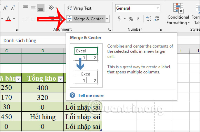The height and width of the screenshot is (132, 200).
Task: Select the Tổng kho header cell text
Action: pyautogui.click(x=42, y=78)
